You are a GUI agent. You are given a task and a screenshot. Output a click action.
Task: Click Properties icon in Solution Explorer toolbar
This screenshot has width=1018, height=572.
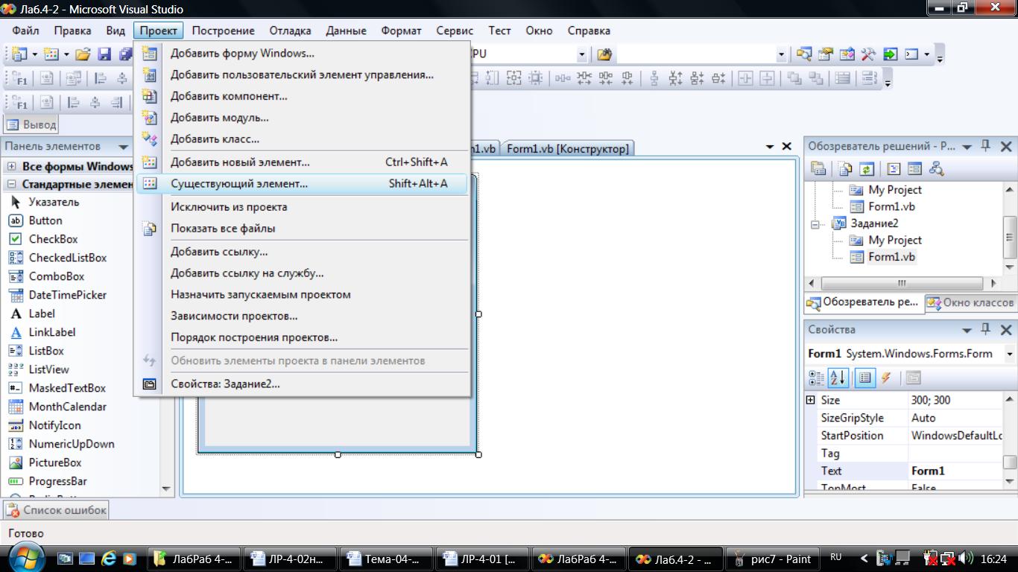(x=818, y=169)
